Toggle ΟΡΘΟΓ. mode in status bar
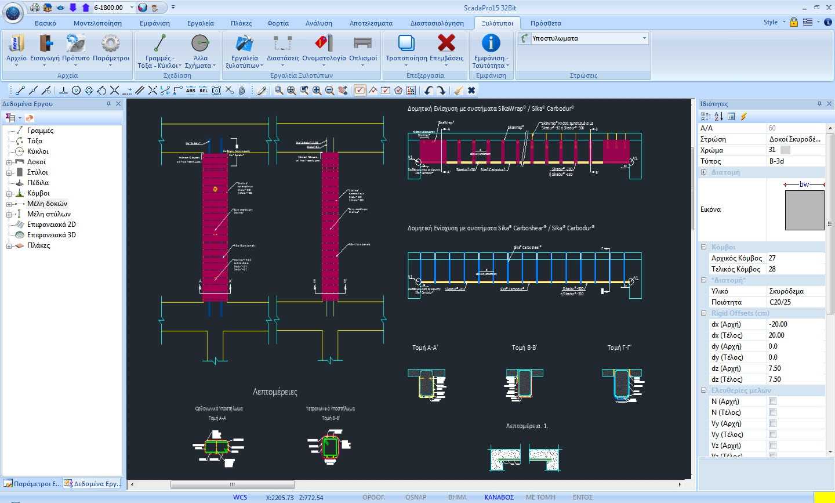This screenshot has height=503, width=835. point(374,497)
